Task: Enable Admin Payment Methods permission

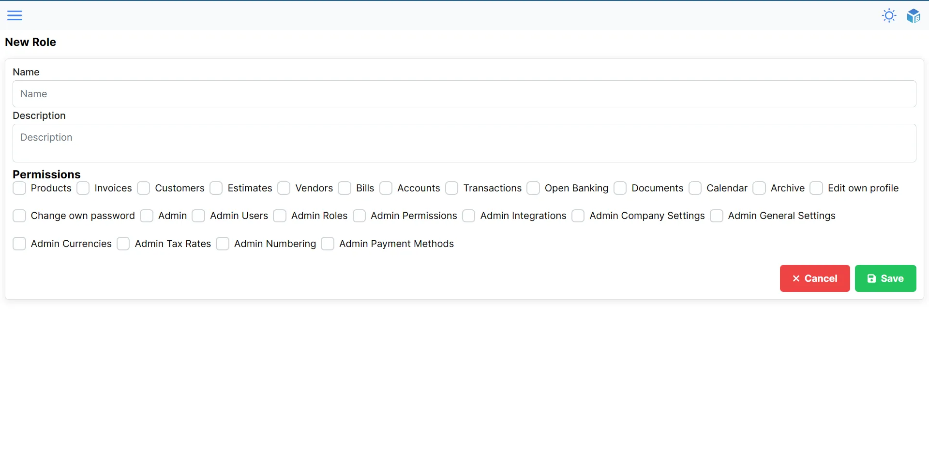Action: (x=328, y=244)
